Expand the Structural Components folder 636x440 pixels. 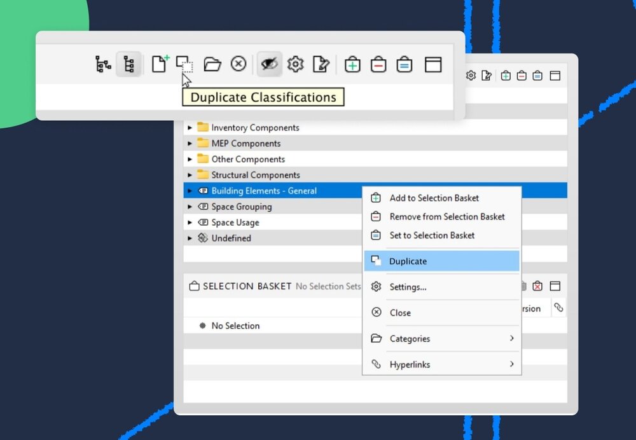(x=190, y=175)
